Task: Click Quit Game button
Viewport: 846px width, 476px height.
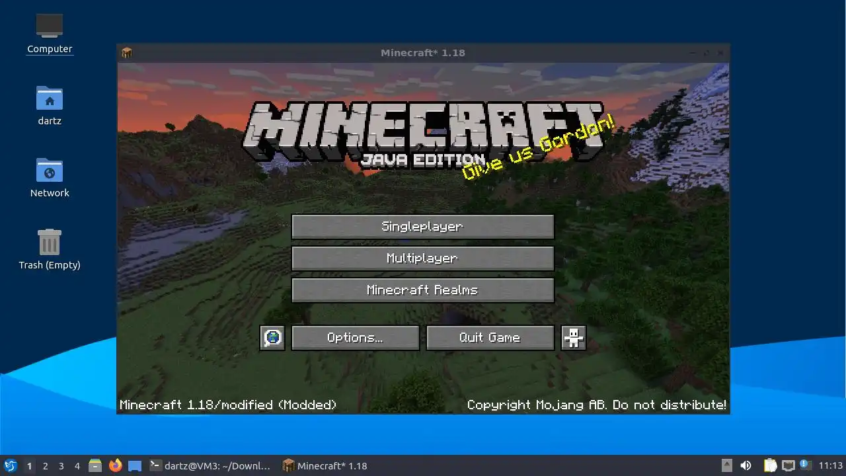Action: pos(490,338)
